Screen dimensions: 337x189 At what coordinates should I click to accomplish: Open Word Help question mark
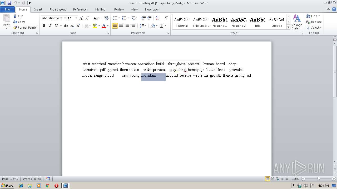point(334,9)
